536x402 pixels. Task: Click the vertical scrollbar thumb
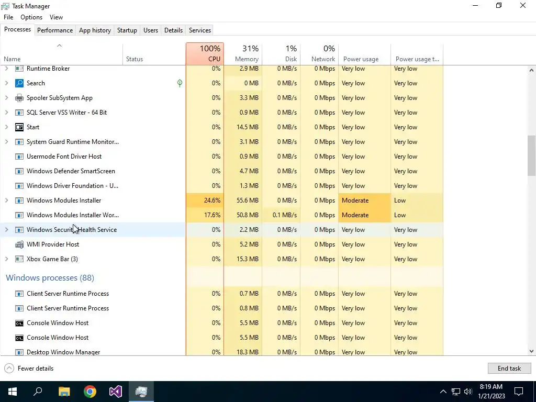point(531,155)
